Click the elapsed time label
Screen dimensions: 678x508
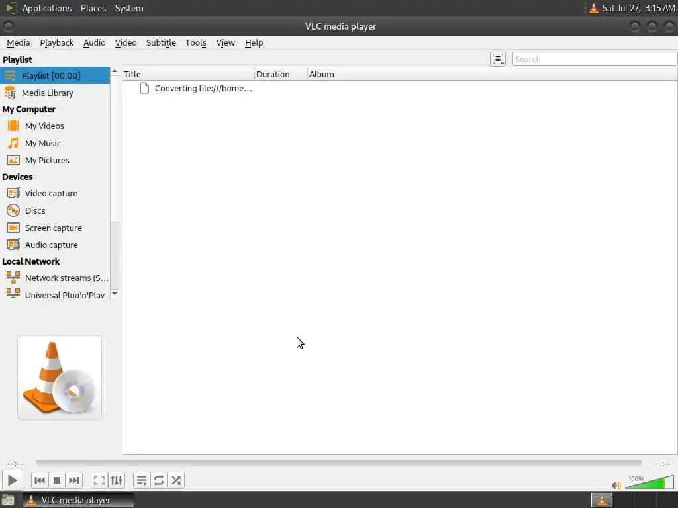pyautogui.click(x=16, y=464)
